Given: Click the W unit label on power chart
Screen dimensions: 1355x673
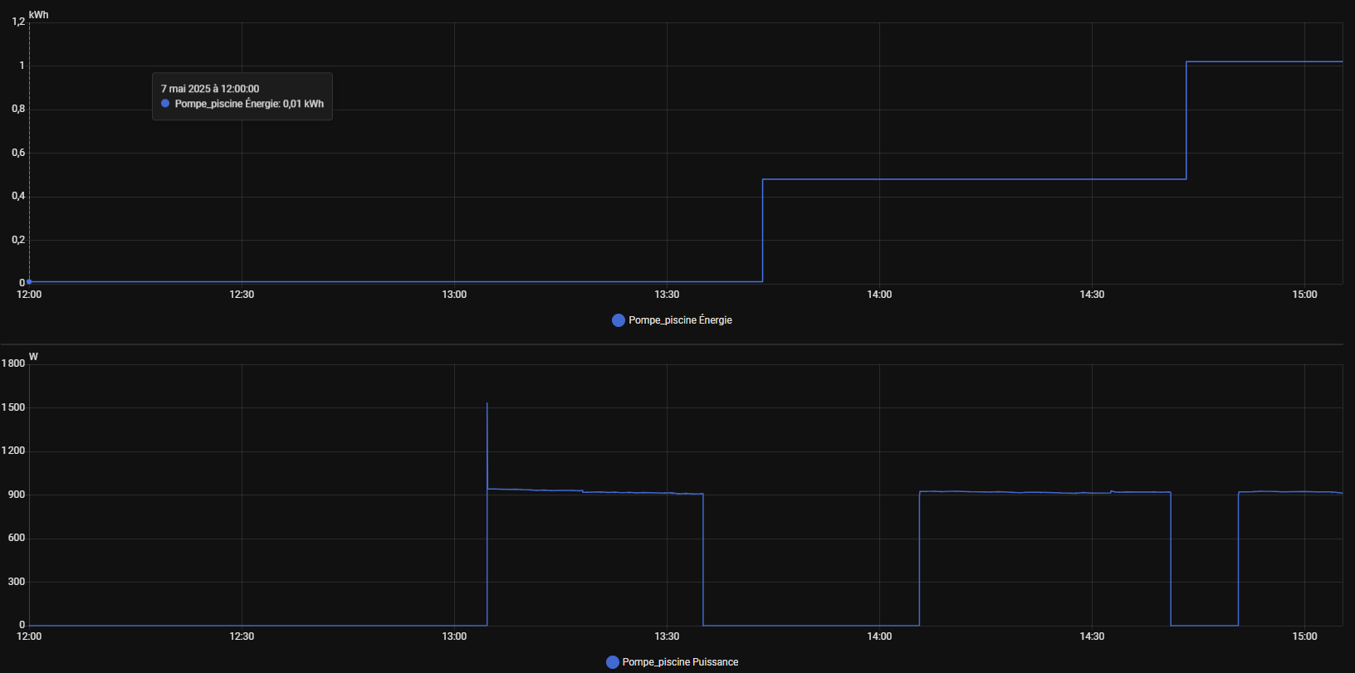Looking at the screenshot, I should (x=33, y=357).
